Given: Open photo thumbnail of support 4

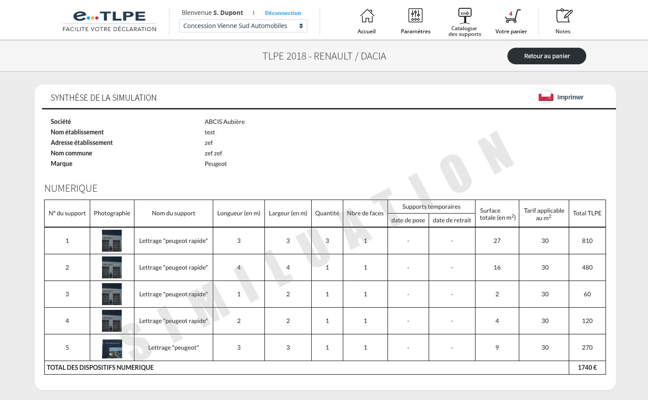Looking at the screenshot, I should (x=112, y=321).
